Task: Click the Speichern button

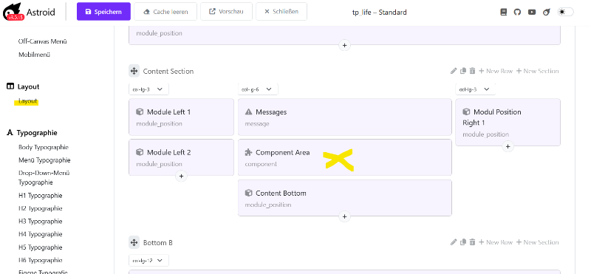Action: [x=103, y=12]
